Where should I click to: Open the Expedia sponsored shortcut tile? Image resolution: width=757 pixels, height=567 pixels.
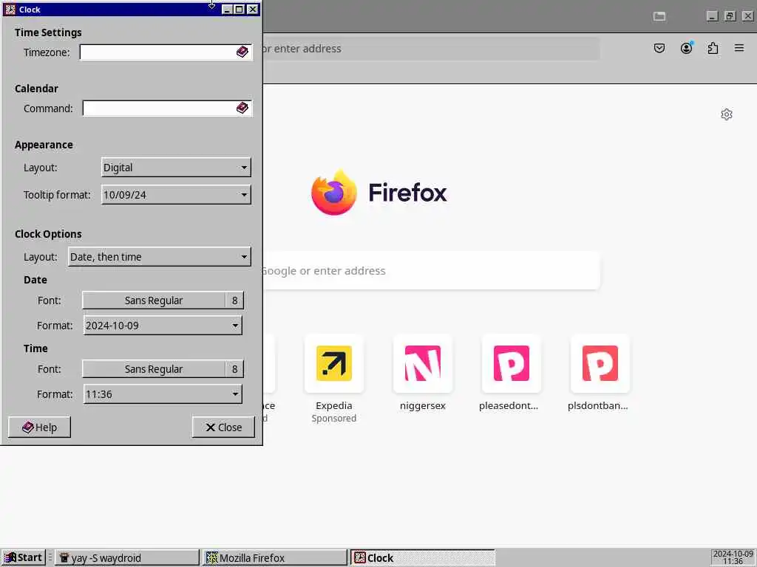pos(334,363)
